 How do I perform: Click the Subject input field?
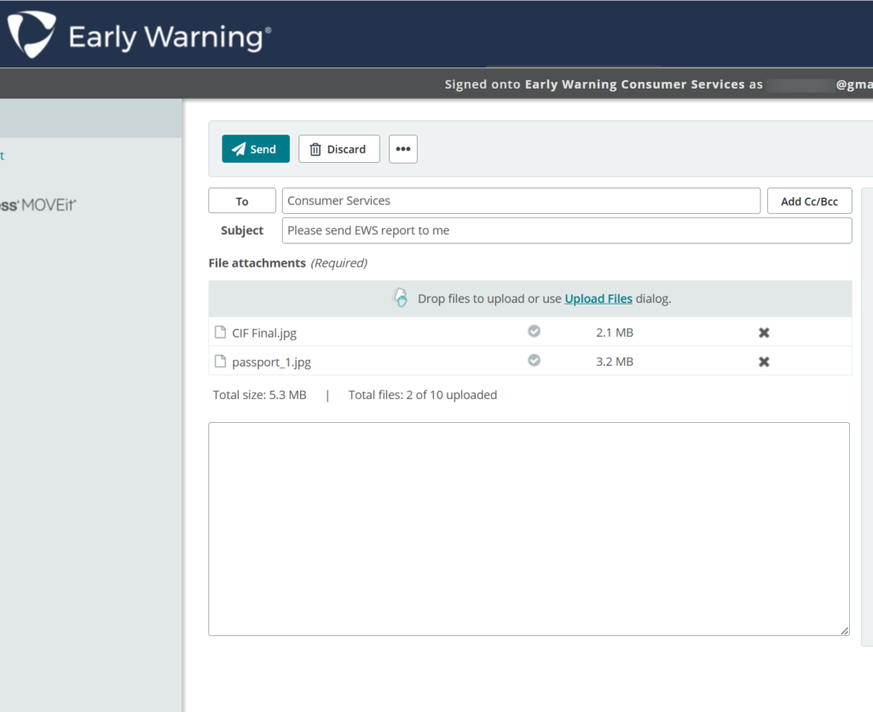[x=567, y=230]
